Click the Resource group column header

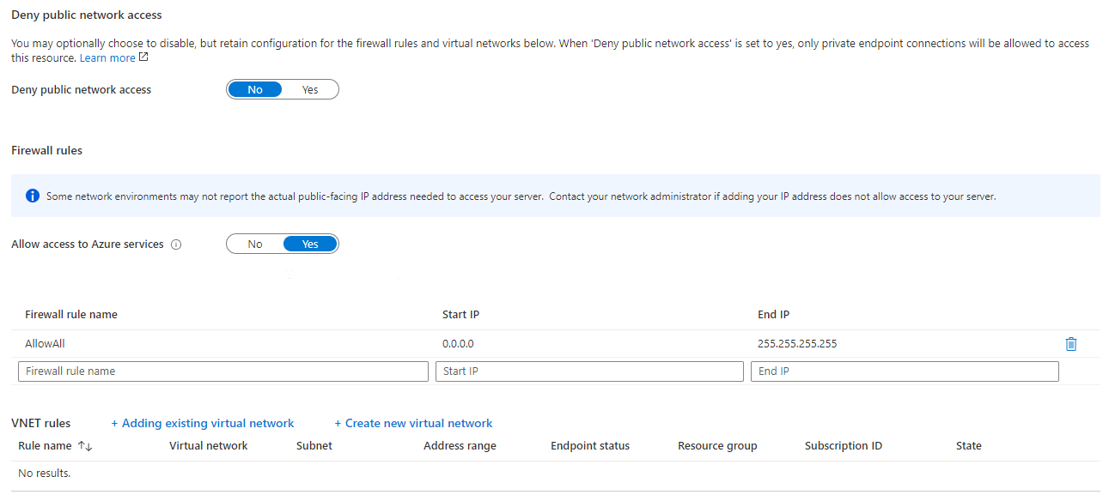pyautogui.click(x=717, y=445)
